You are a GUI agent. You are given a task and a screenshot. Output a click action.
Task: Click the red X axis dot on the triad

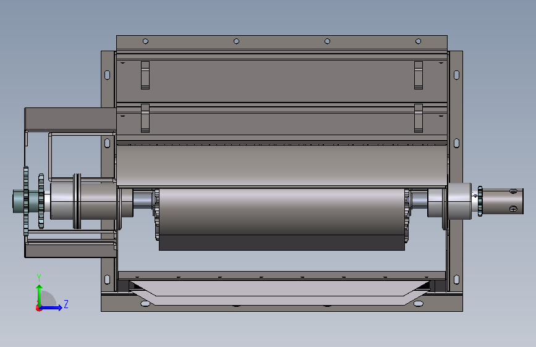[38, 308]
